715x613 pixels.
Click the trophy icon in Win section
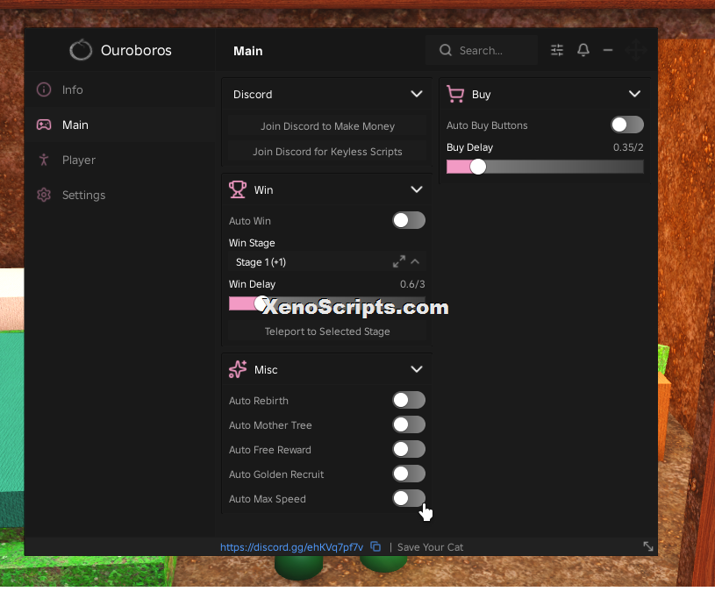(238, 189)
